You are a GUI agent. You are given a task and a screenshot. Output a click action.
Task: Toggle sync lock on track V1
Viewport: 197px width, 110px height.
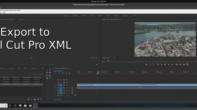(64, 85)
